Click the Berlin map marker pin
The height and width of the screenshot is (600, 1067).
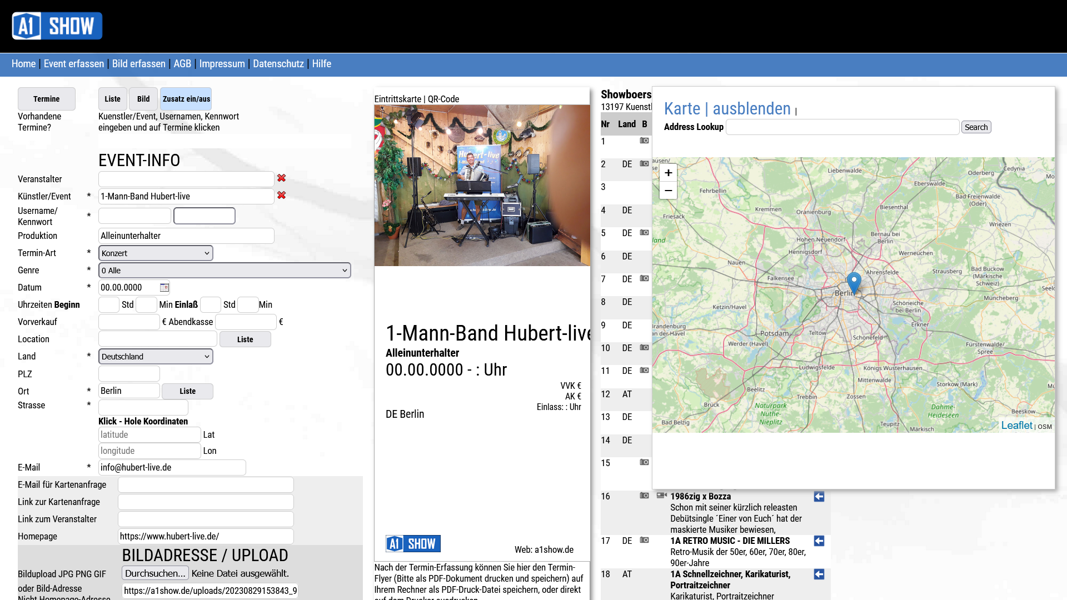coord(854,282)
